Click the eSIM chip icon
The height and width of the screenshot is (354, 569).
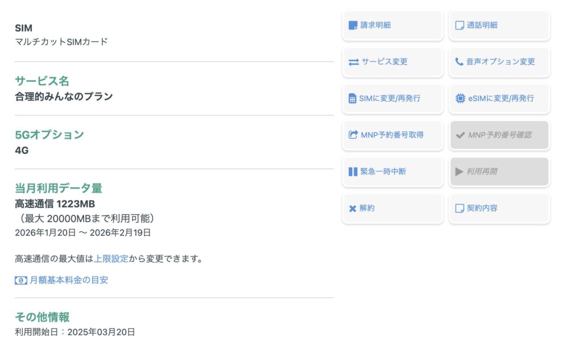point(460,98)
